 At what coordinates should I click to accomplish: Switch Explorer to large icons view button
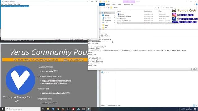click(196, 105)
